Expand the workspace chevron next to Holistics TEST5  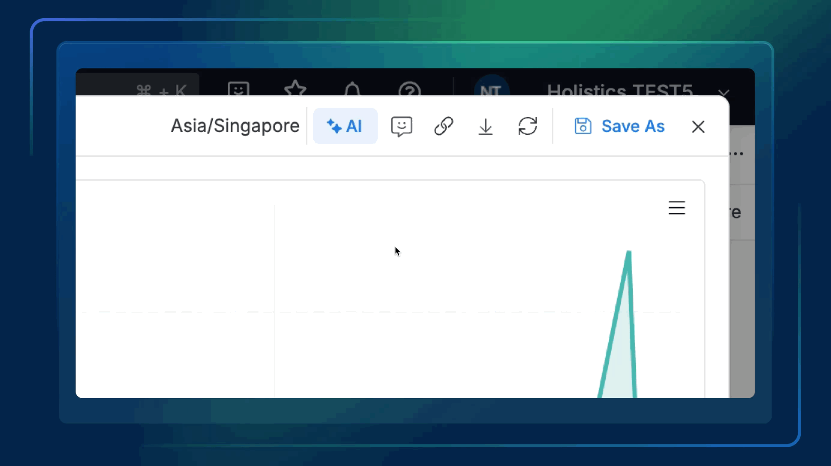(723, 92)
